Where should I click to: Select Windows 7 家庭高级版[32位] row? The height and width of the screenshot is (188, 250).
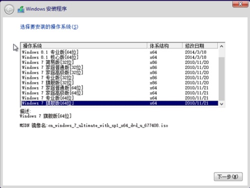point(119,72)
